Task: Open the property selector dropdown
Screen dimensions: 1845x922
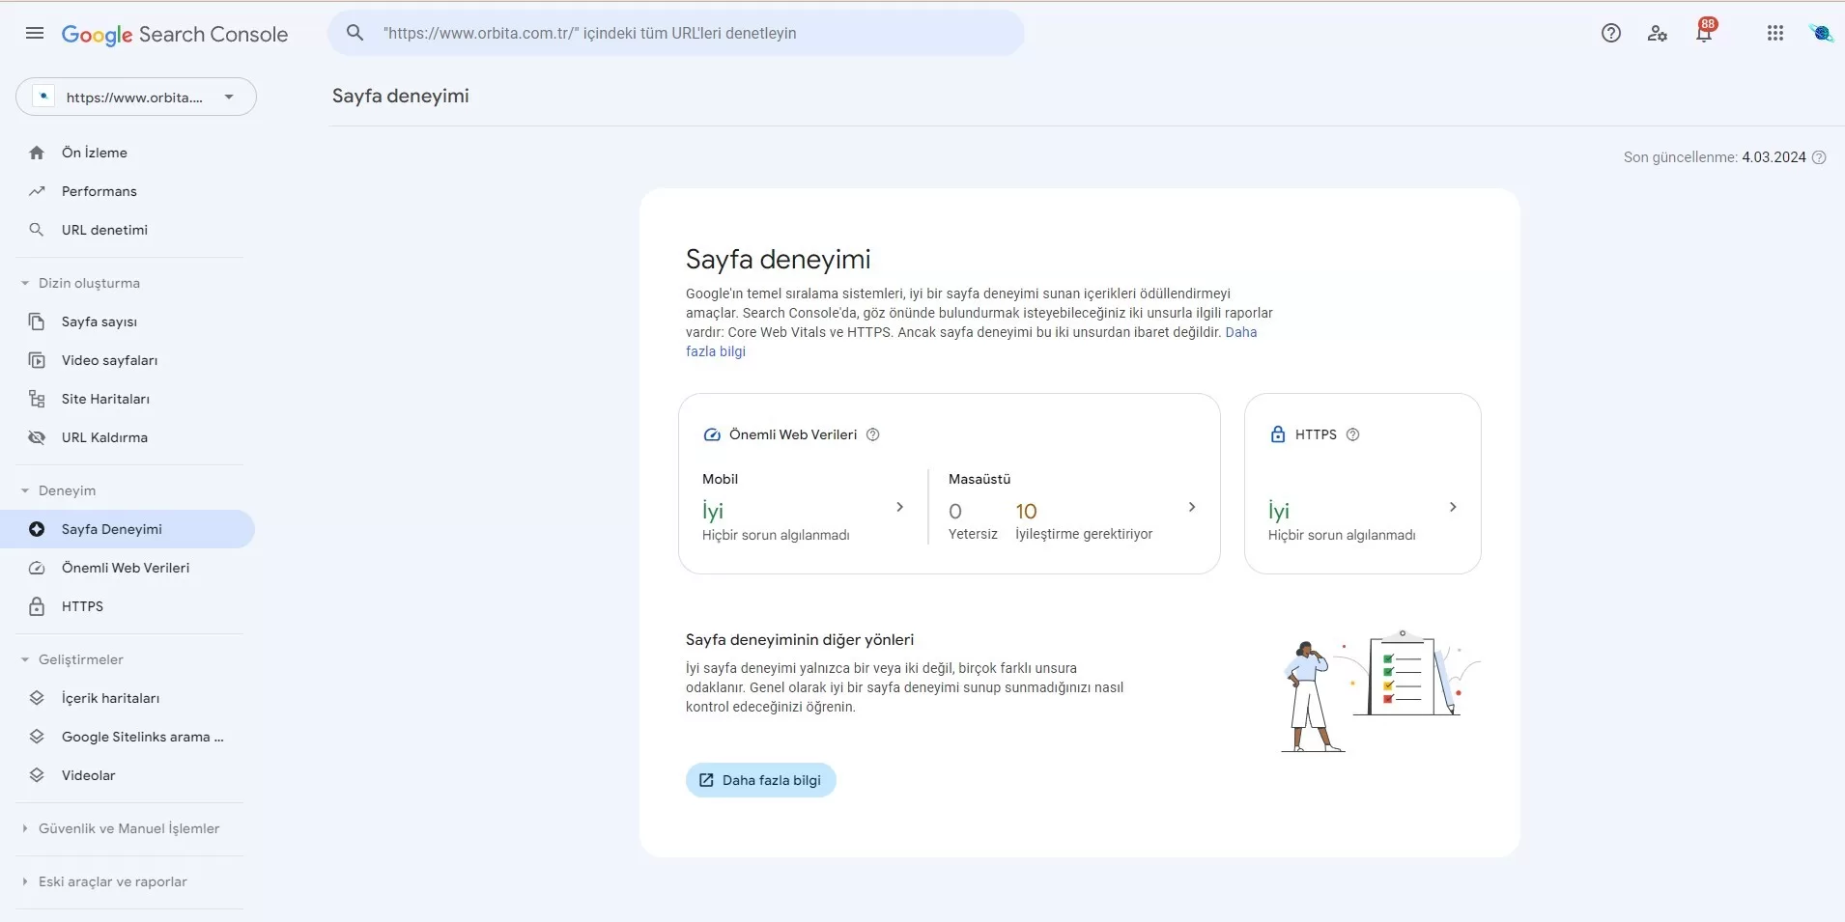Action: (136, 97)
